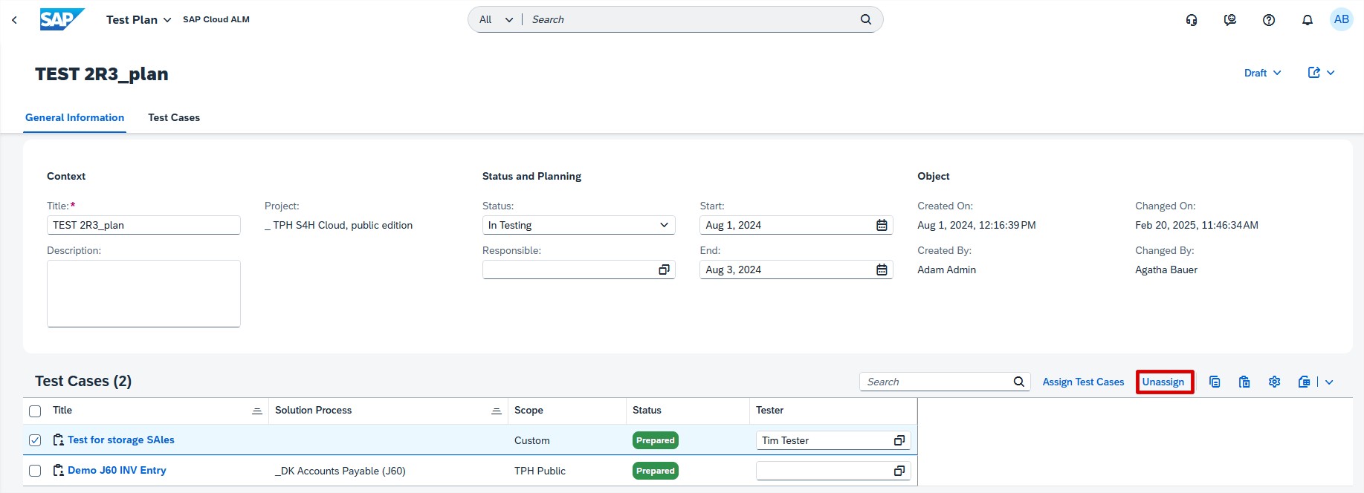Open the Draft dropdown

[x=1262, y=73]
